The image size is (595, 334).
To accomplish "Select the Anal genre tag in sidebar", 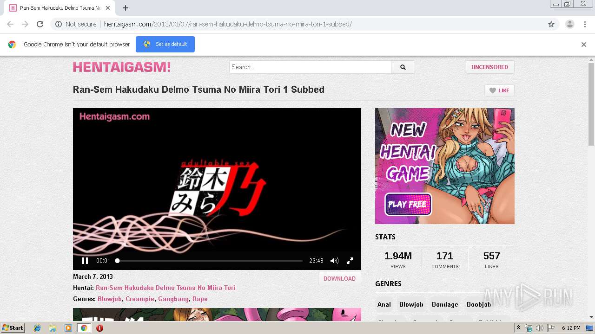I will 384,304.
